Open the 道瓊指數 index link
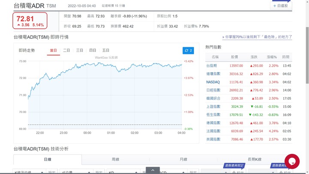This screenshot has width=309, height=174. [213, 74]
